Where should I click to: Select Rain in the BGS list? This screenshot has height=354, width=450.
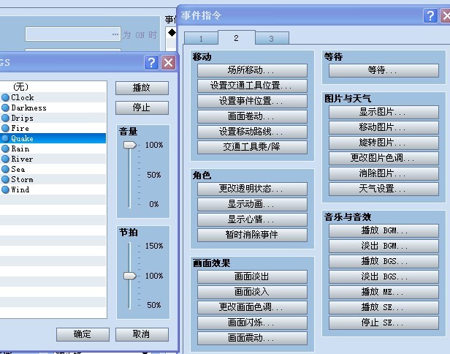(x=53, y=148)
